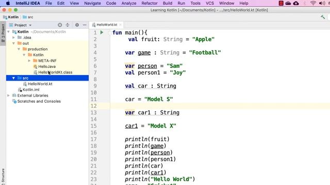Collapse the production folder
The width and height of the screenshot is (330, 185).
(x=19, y=49)
